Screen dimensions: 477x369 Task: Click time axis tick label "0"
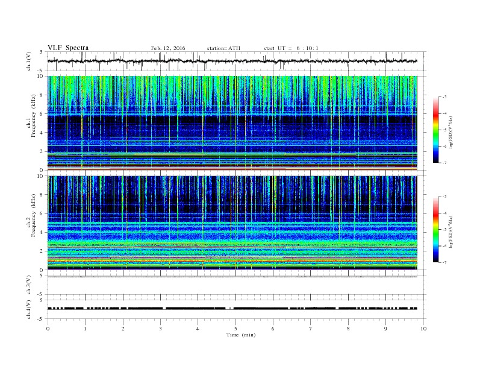[x=48, y=329]
